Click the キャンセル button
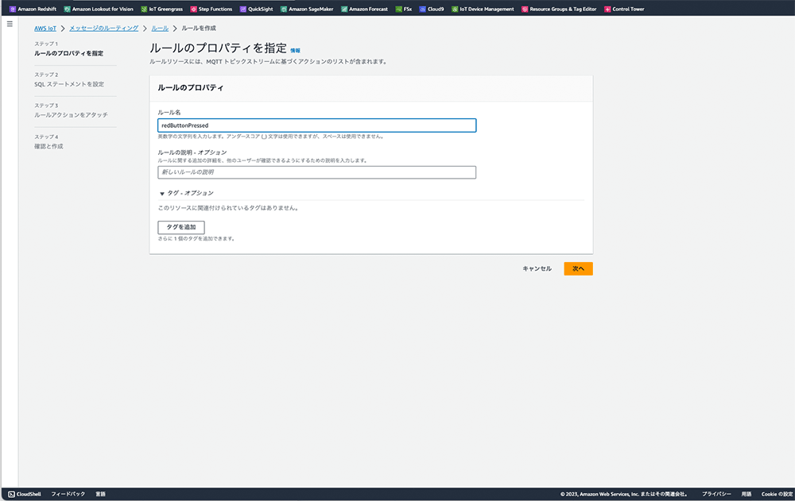Screen dimensions: 795x501 pos(537,268)
